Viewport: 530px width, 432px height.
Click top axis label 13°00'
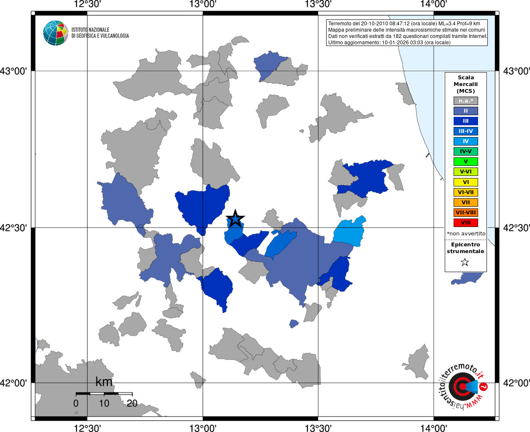[x=203, y=4]
